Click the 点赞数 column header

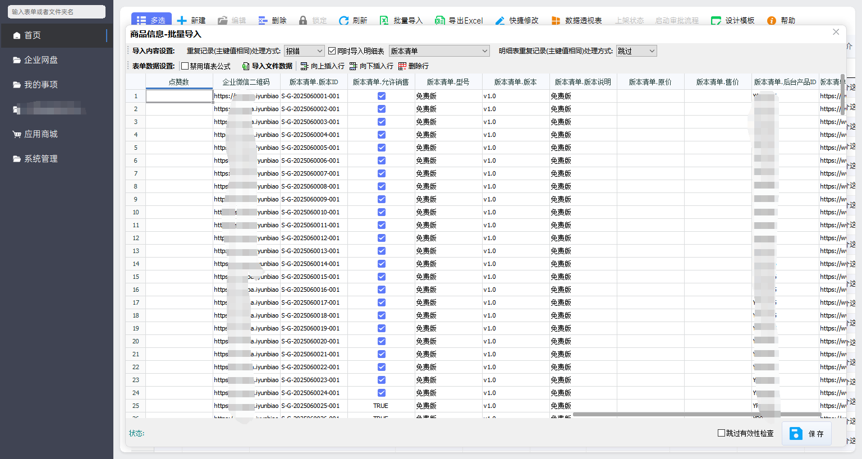[x=179, y=82]
